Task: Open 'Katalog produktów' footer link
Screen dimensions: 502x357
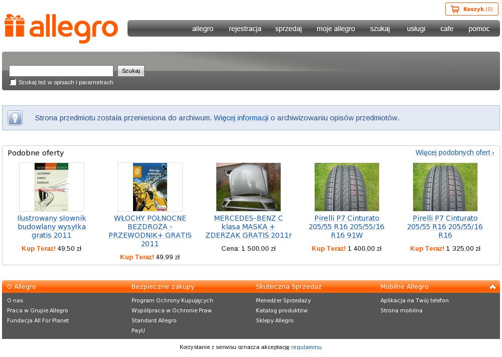Action: point(282,310)
